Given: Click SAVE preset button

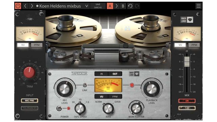Looking at the screenshot, I should coord(98,4).
